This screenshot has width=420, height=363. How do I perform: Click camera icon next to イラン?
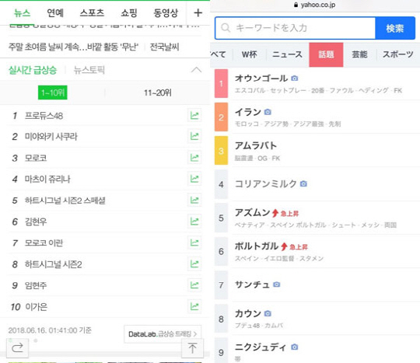click(268, 112)
